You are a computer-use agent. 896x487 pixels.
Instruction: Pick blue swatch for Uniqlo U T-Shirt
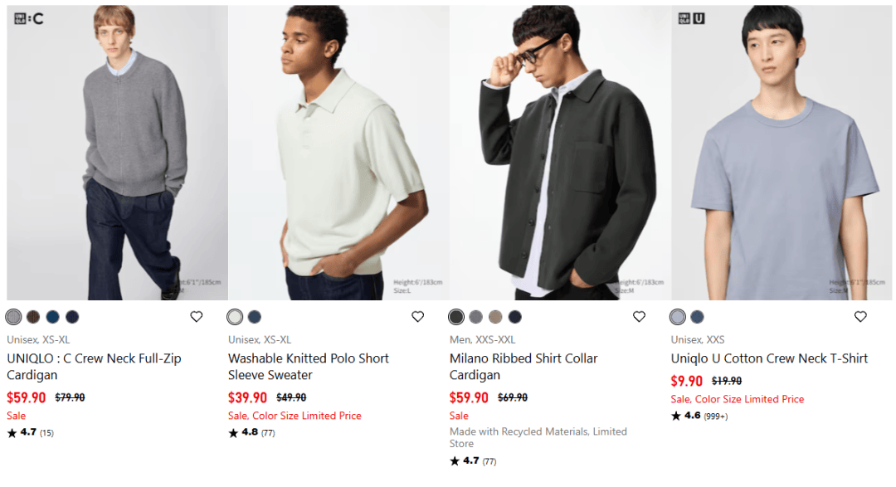click(x=697, y=317)
